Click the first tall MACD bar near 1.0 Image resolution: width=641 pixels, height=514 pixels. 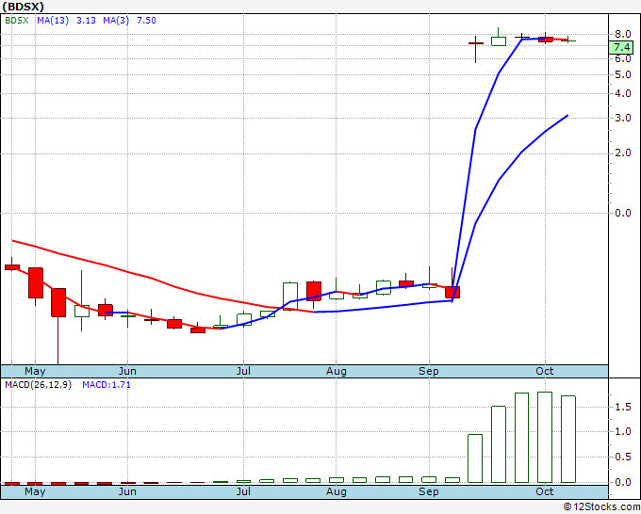coord(475,458)
